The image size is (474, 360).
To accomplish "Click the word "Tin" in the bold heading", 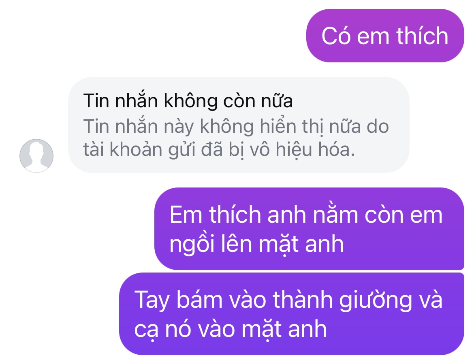I will tap(96, 100).
